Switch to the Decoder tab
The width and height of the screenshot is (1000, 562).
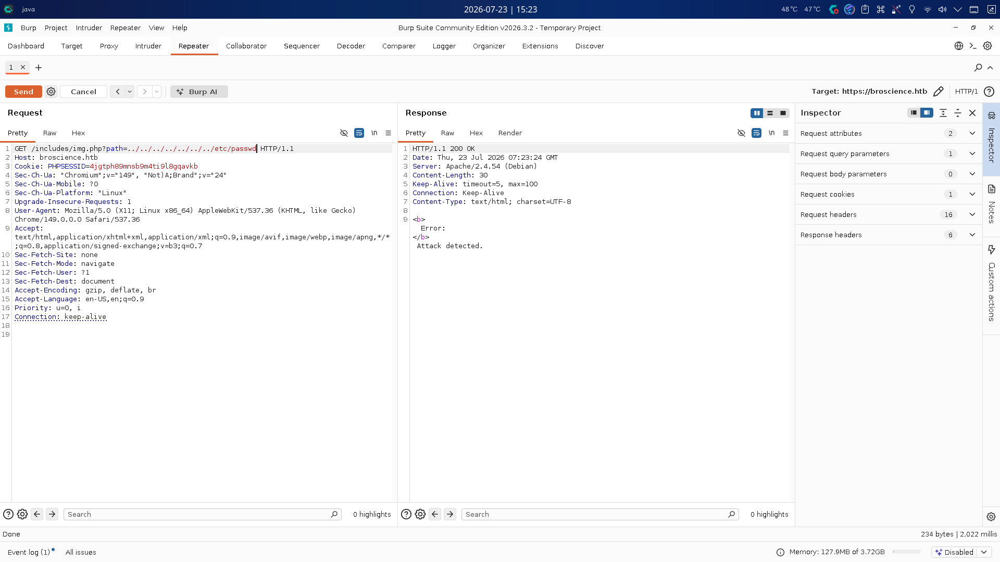(x=351, y=46)
